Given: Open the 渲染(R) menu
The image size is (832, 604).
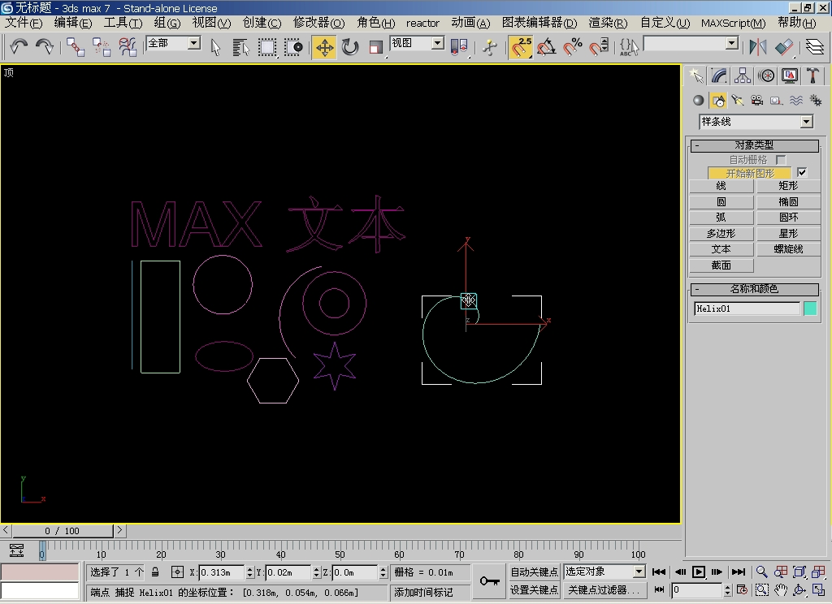Looking at the screenshot, I should [608, 23].
